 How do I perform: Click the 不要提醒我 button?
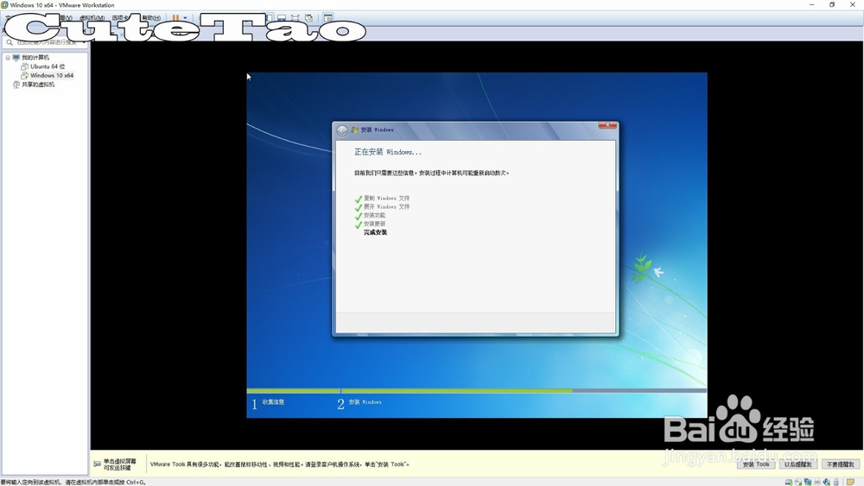coord(841,464)
